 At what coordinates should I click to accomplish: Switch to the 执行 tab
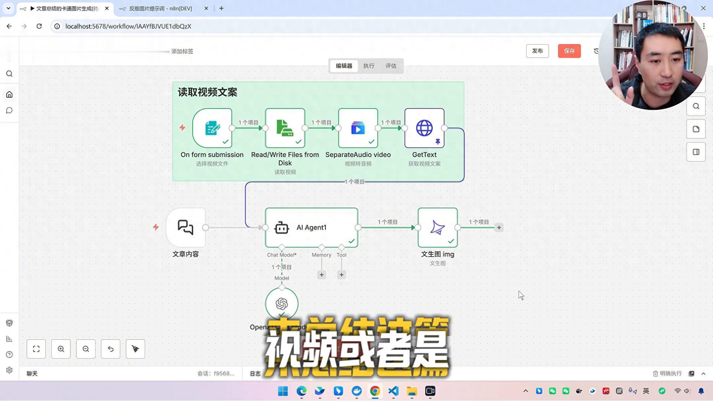tap(368, 66)
